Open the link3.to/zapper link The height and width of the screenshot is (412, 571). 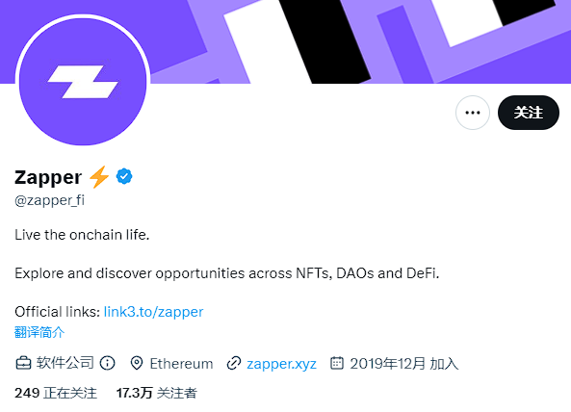click(x=153, y=312)
